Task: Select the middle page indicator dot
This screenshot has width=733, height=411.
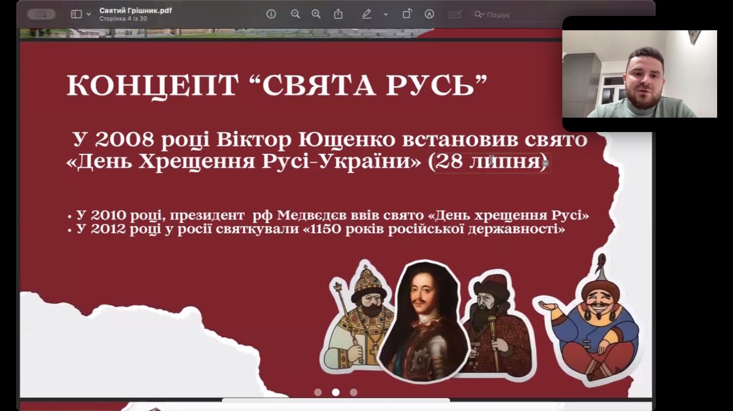Action: pyautogui.click(x=336, y=392)
